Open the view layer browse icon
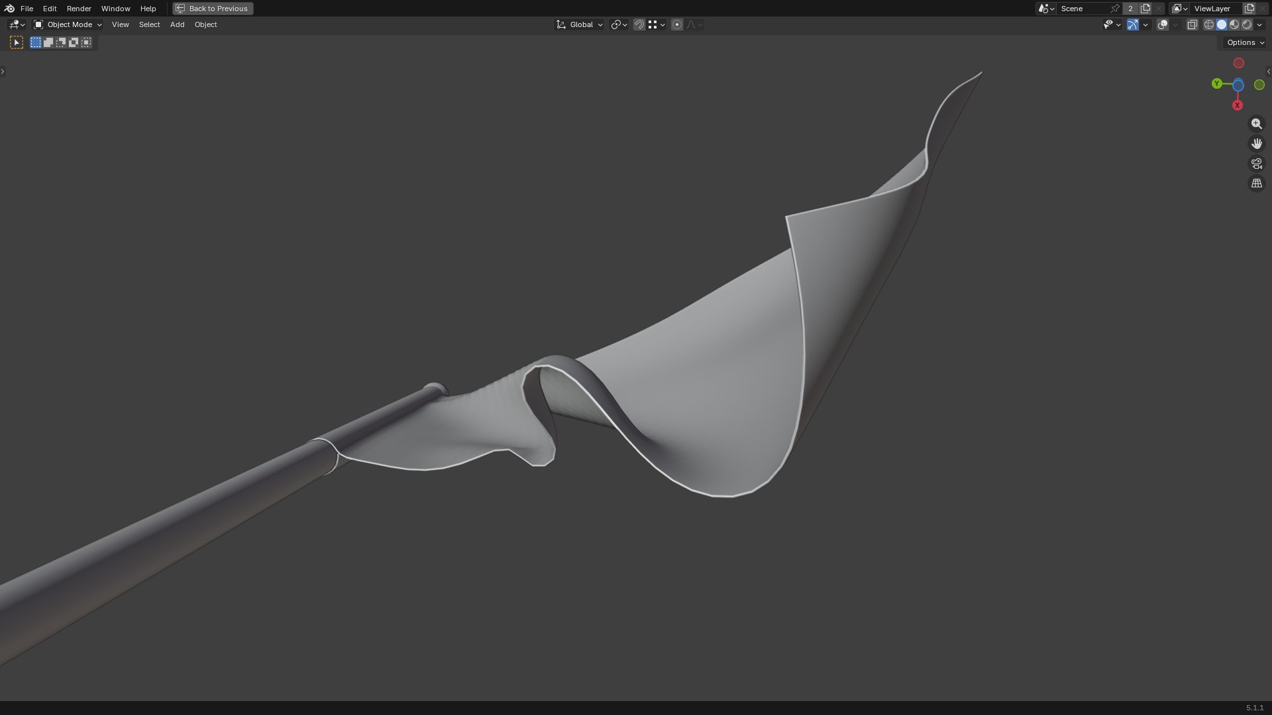 [x=1180, y=9]
